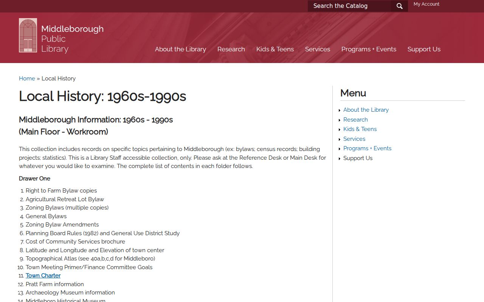Expand the Programs + Events sidebar arrow
The image size is (484, 302).
340,149
